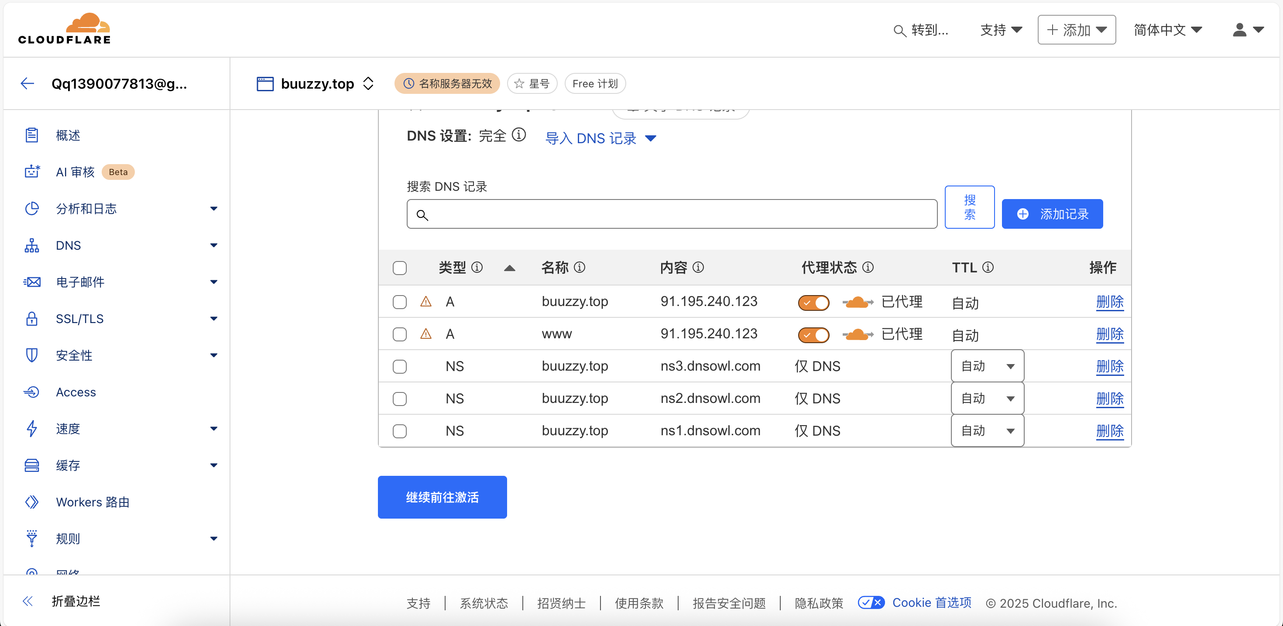Click 规则 filter icon
The image size is (1283, 626).
point(32,539)
